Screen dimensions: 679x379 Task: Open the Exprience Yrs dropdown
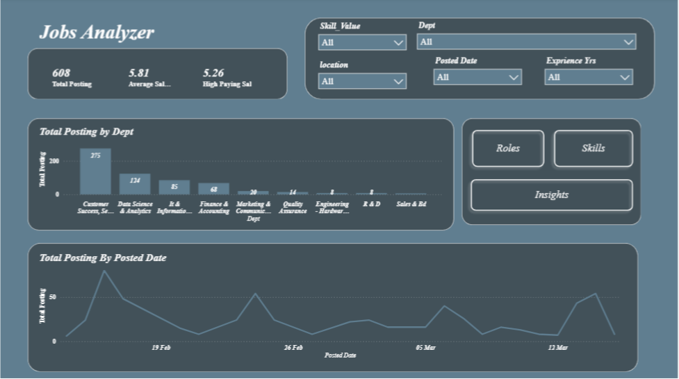589,77
